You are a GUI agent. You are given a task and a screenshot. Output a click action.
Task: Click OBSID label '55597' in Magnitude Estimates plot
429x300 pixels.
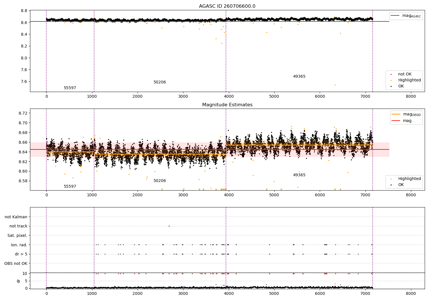[70, 187]
